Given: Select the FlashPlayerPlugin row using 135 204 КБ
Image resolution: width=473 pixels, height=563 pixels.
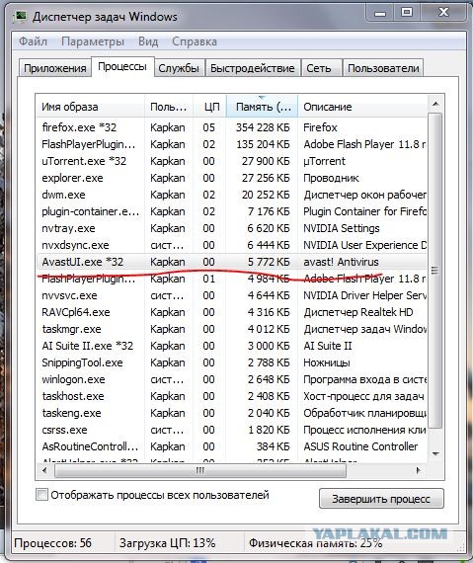Looking at the screenshot, I should tap(231, 144).
